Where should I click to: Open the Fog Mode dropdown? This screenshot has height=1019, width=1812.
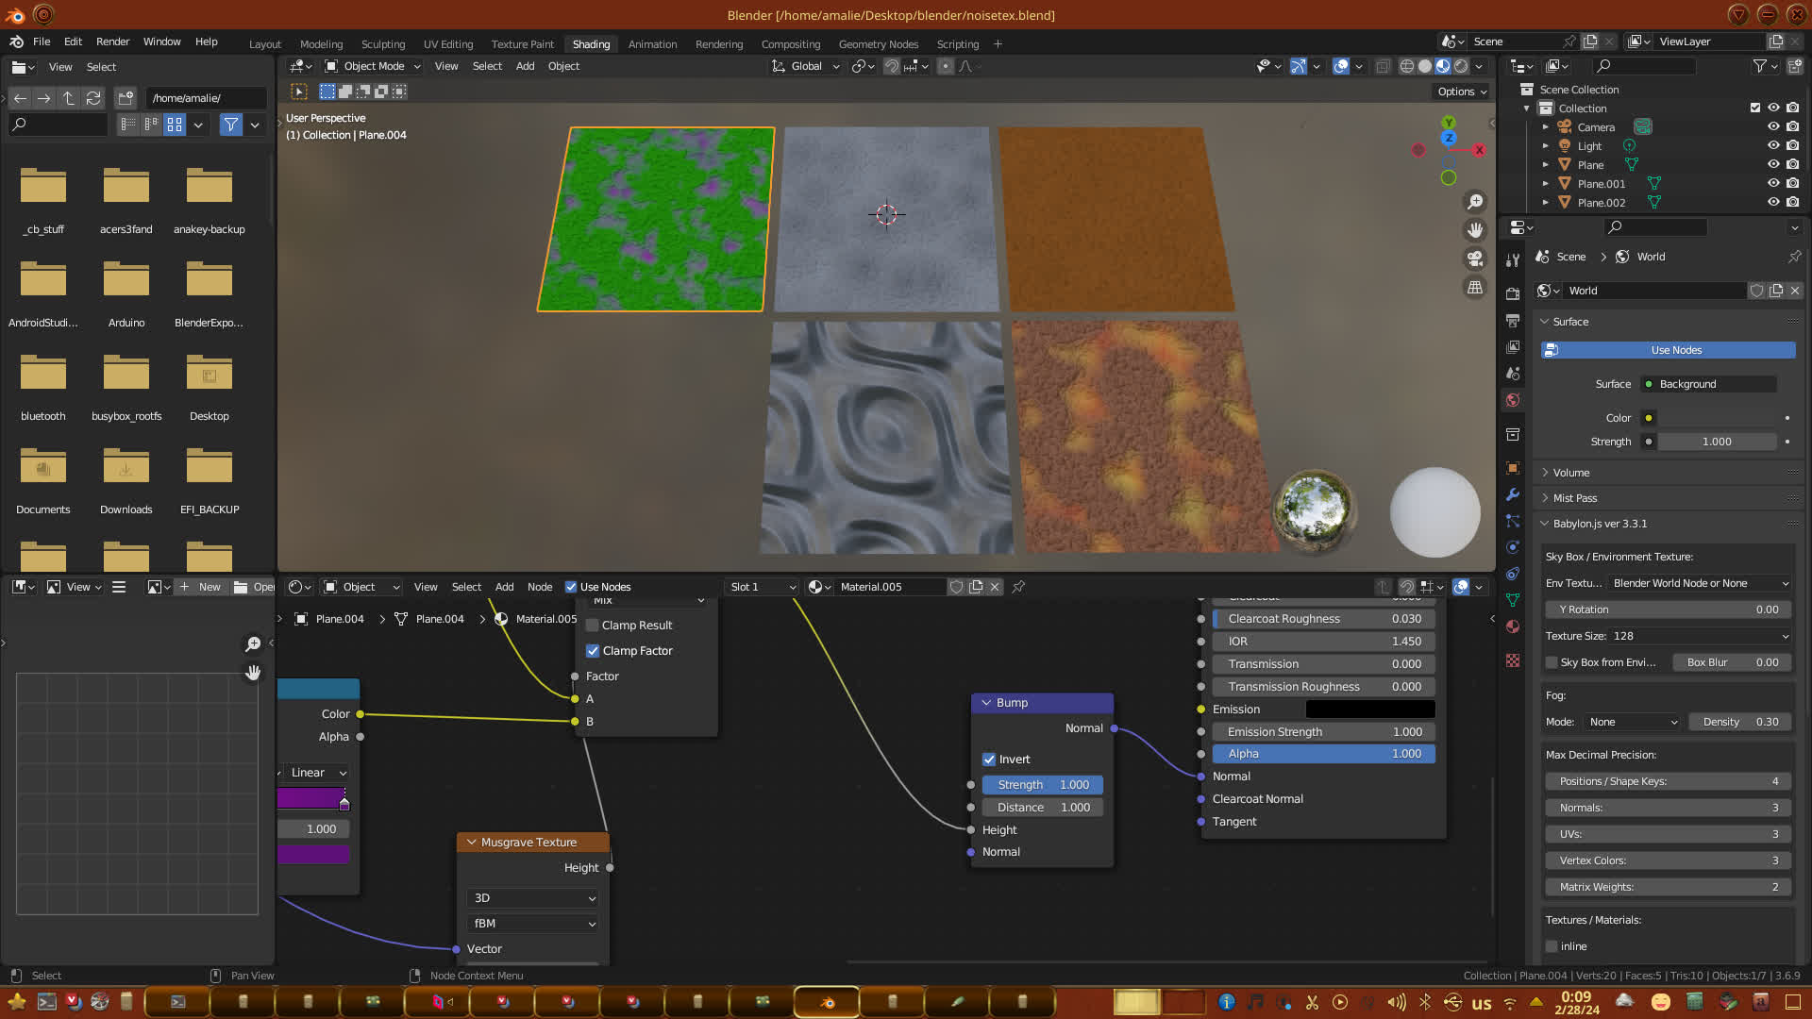point(1633,722)
